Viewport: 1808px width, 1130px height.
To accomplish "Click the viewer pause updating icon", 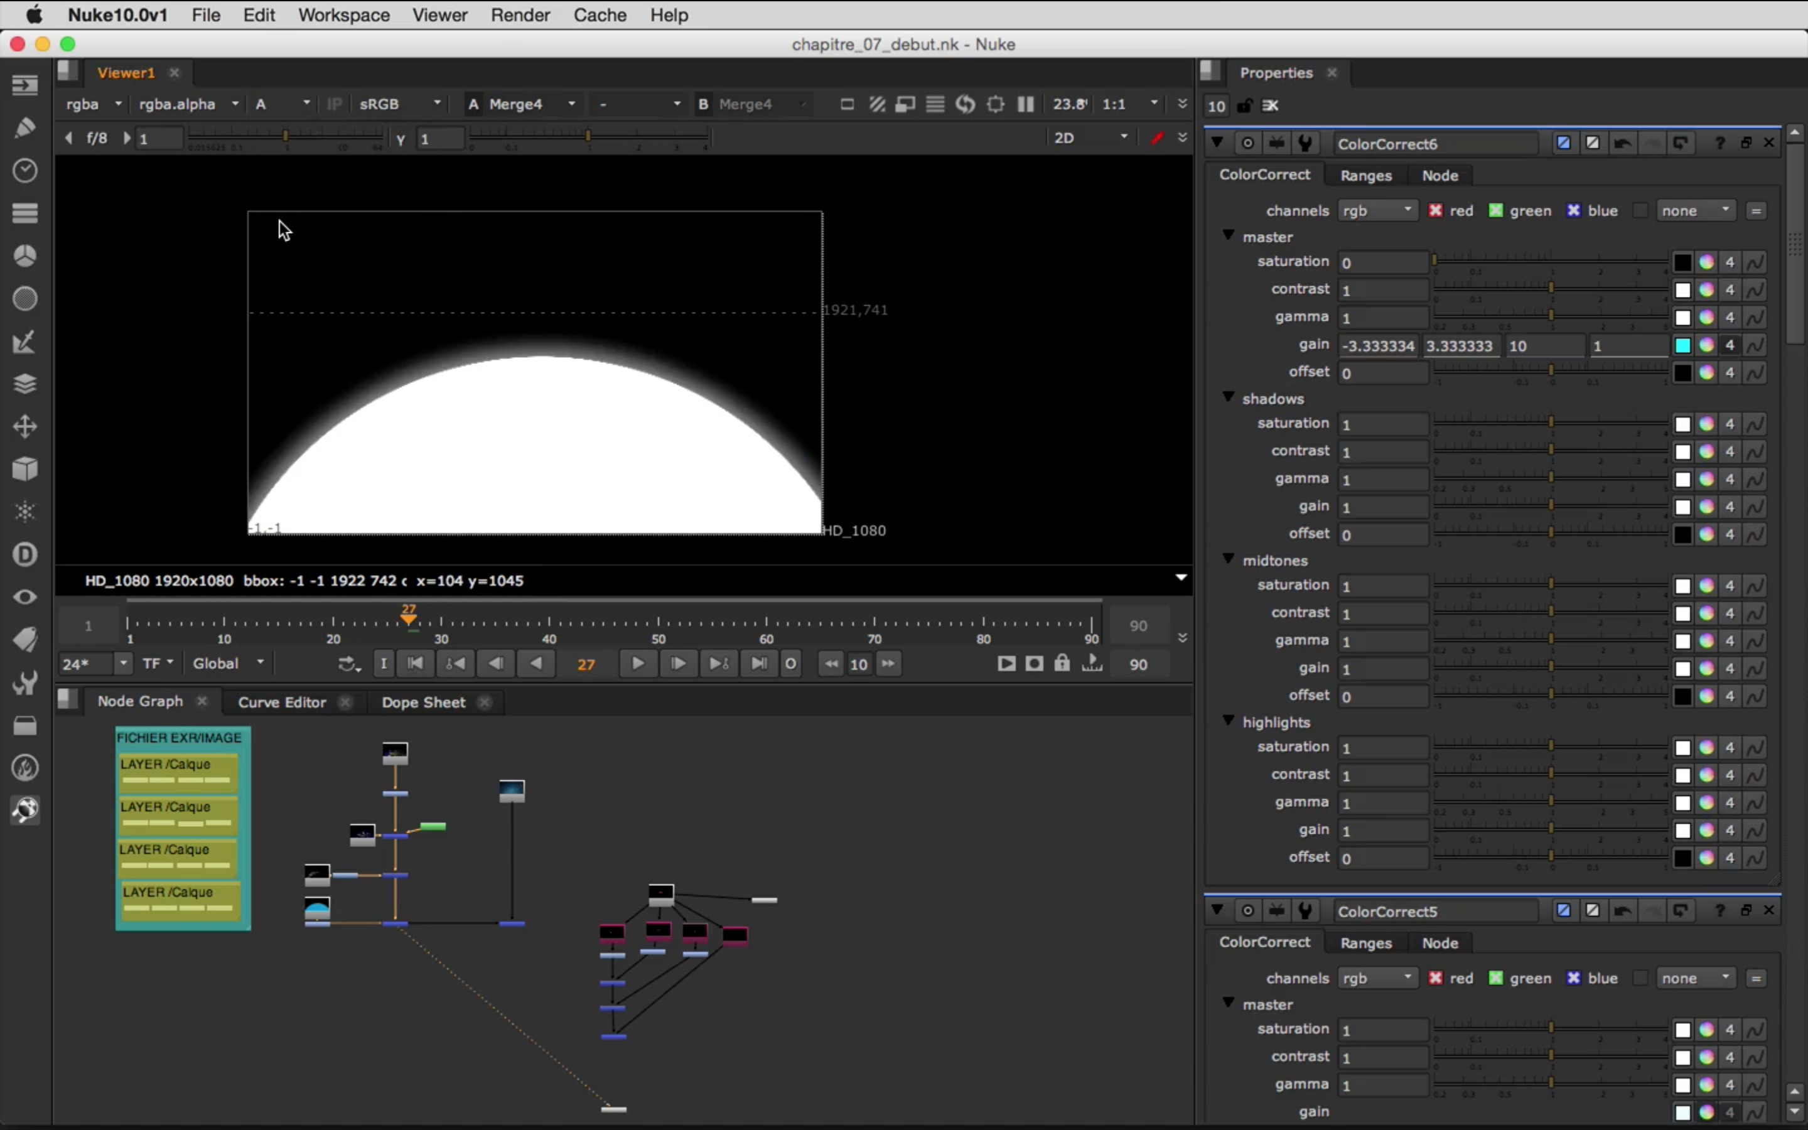I will coord(1026,104).
